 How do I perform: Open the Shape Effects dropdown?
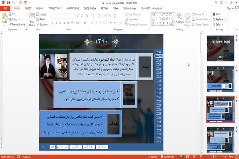point(200,24)
